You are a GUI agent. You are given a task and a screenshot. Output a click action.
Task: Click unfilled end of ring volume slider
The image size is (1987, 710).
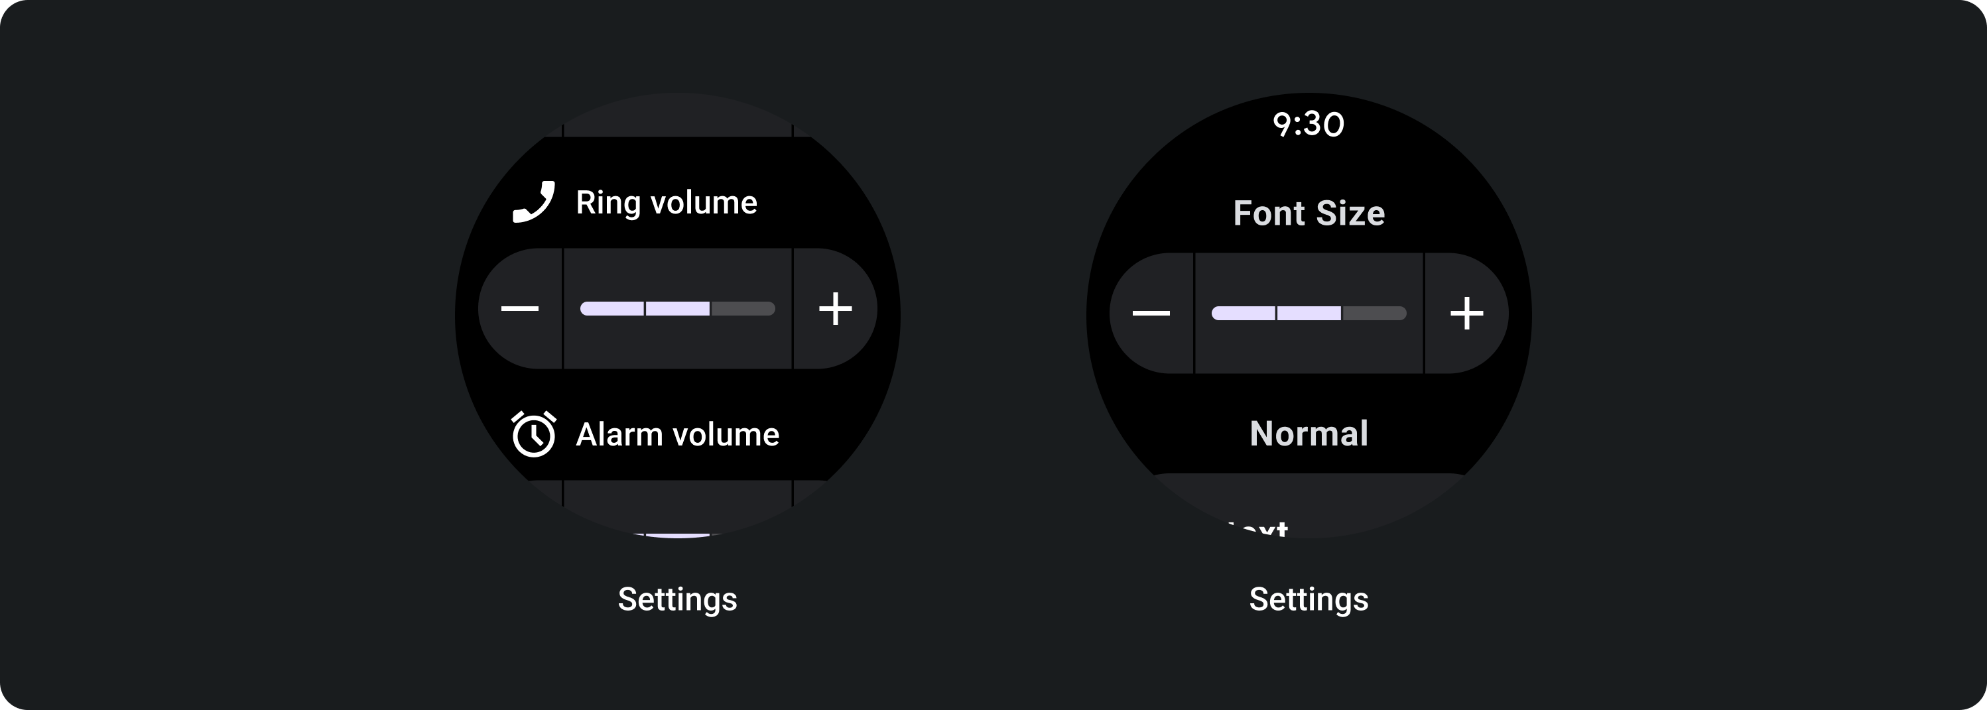tap(742, 309)
